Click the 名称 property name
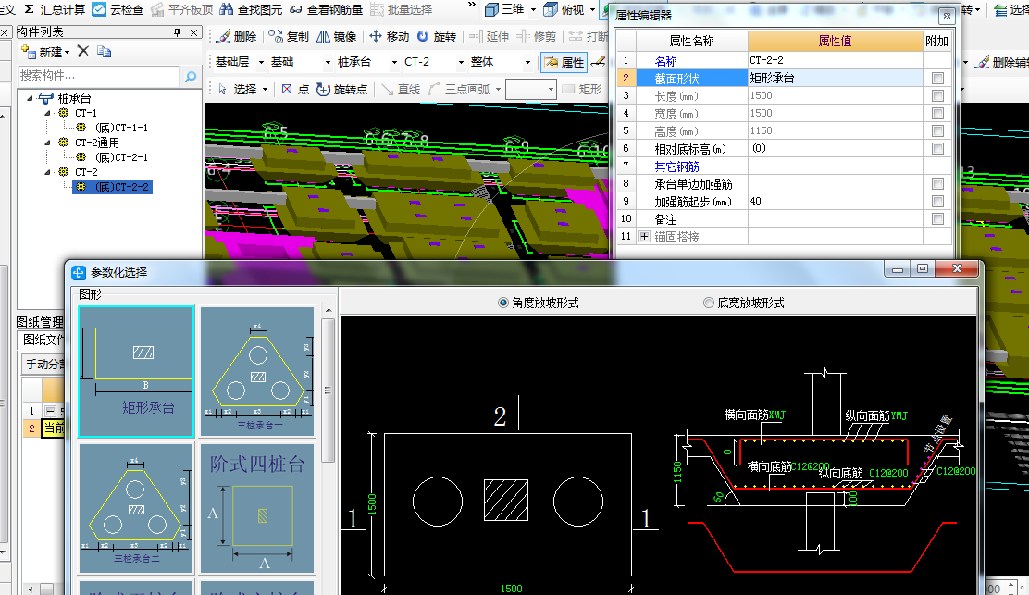Screen dimensions: 1029x595 point(665,61)
